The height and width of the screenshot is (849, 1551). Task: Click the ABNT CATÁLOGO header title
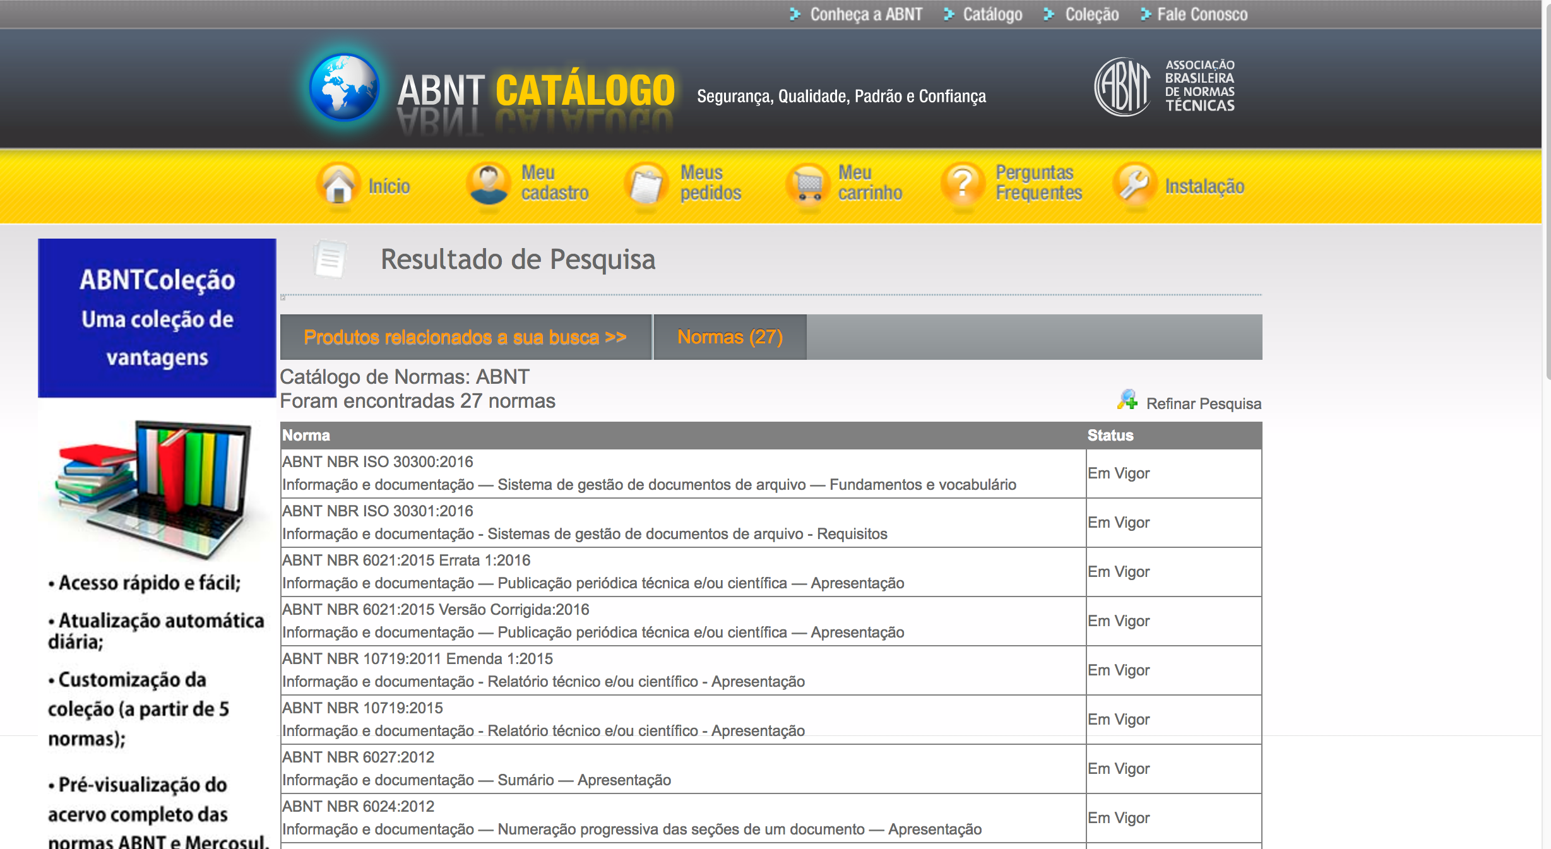pyautogui.click(x=537, y=90)
